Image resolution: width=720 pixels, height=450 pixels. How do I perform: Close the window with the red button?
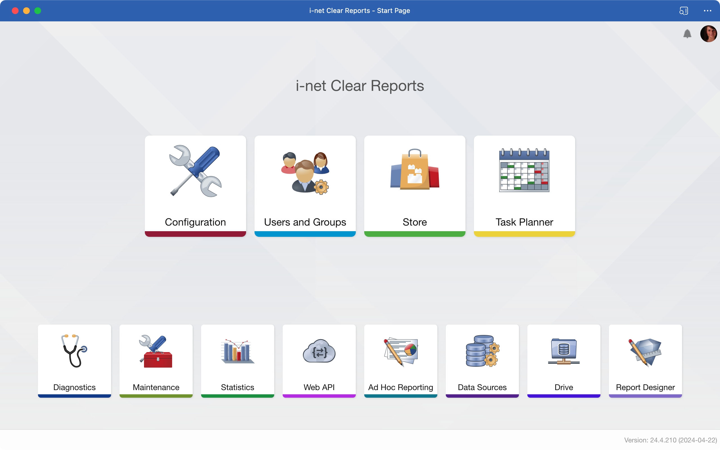click(15, 11)
